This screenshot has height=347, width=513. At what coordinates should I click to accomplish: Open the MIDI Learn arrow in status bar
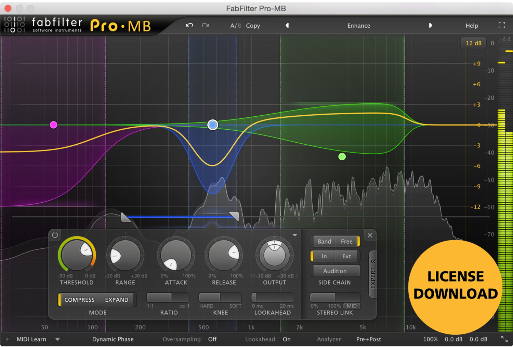pyautogui.click(x=58, y=339)
